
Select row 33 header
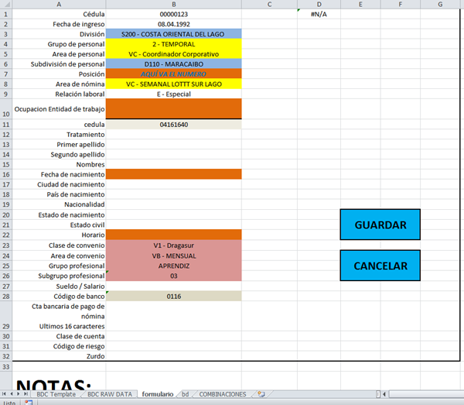[x=6, y=367]
